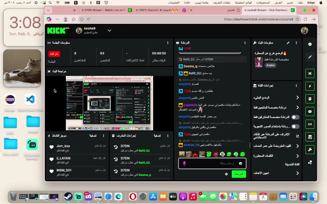This screenshot has width=327, height=204.
Task: Expand the ssuha9 channel selector chevron
Action: pos(109,31)
